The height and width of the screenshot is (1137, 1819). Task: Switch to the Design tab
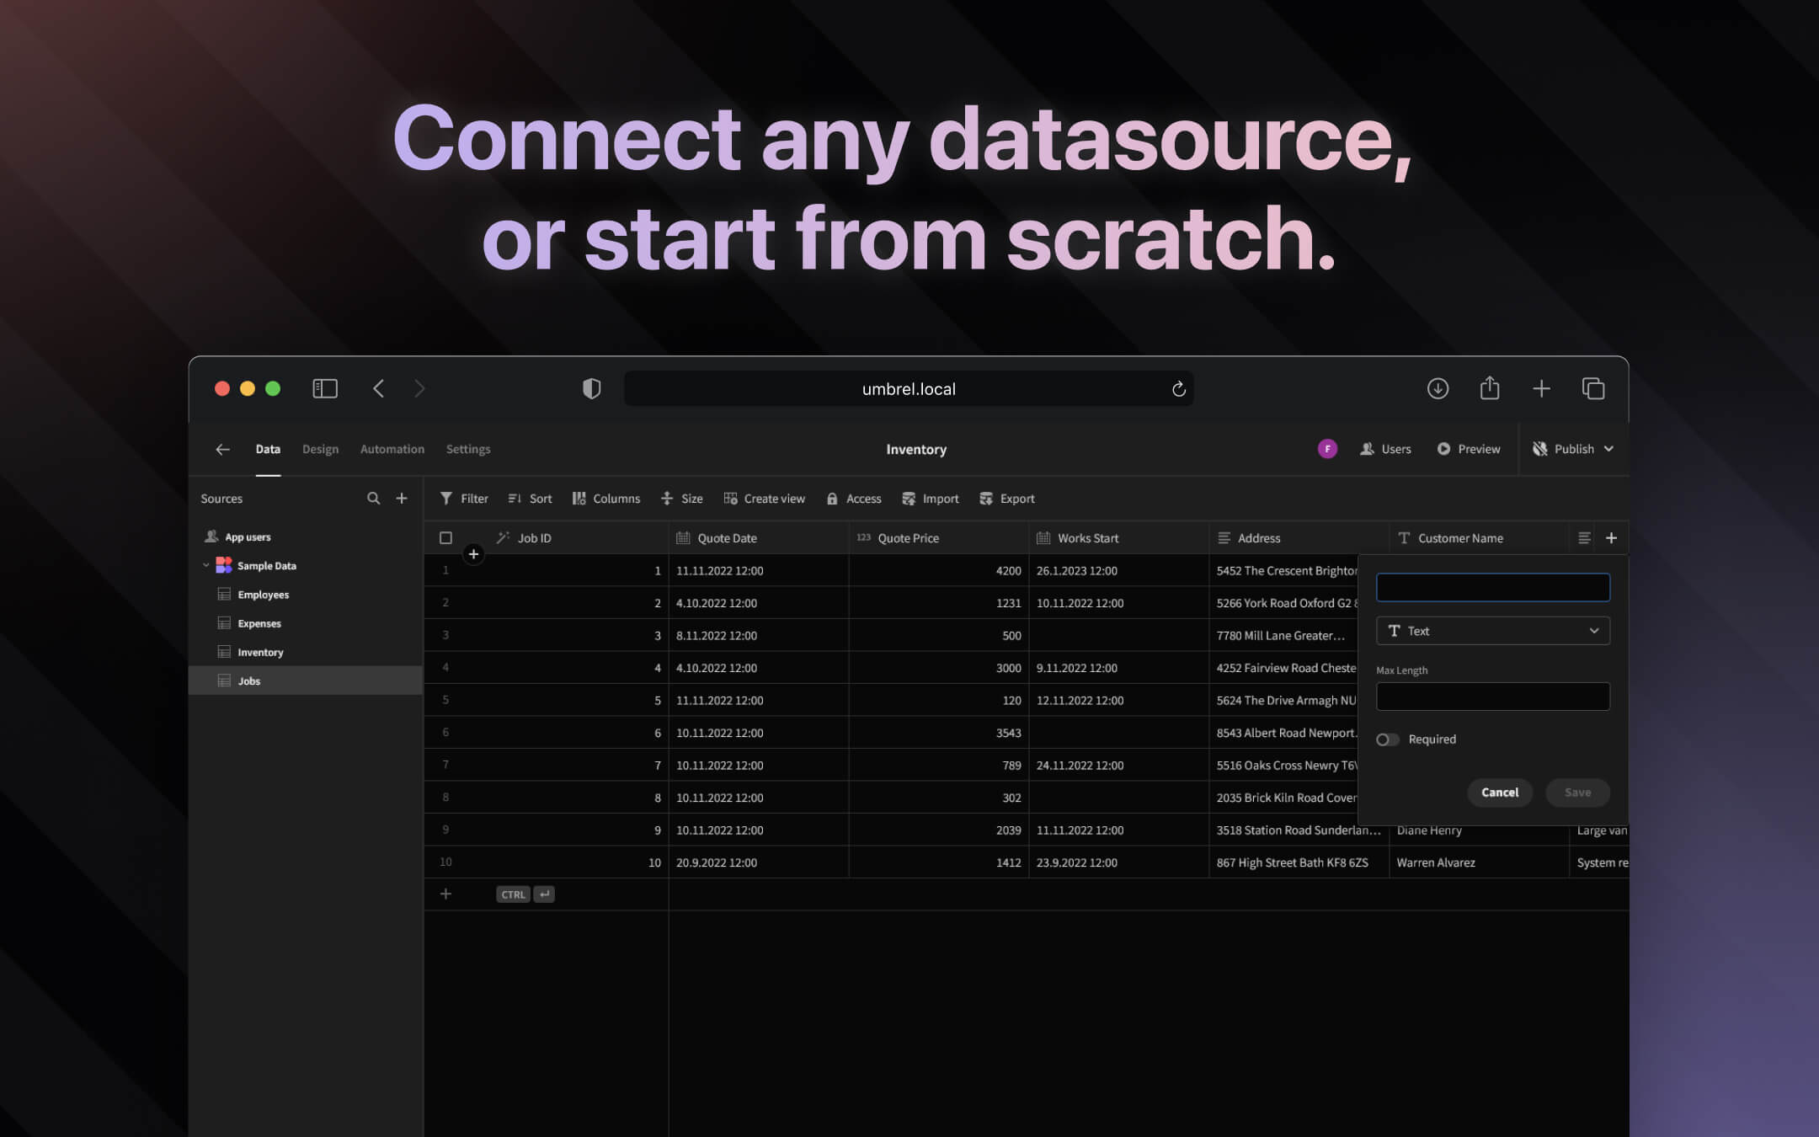click(320, 449)
